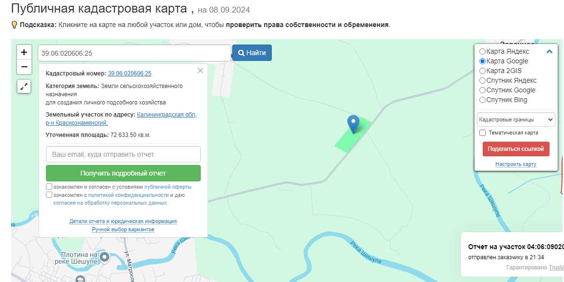The image size is (564, 282).
Task: Enable Тематическая карта checkbox
Action: pyautogui.click(x=483, y=133)
